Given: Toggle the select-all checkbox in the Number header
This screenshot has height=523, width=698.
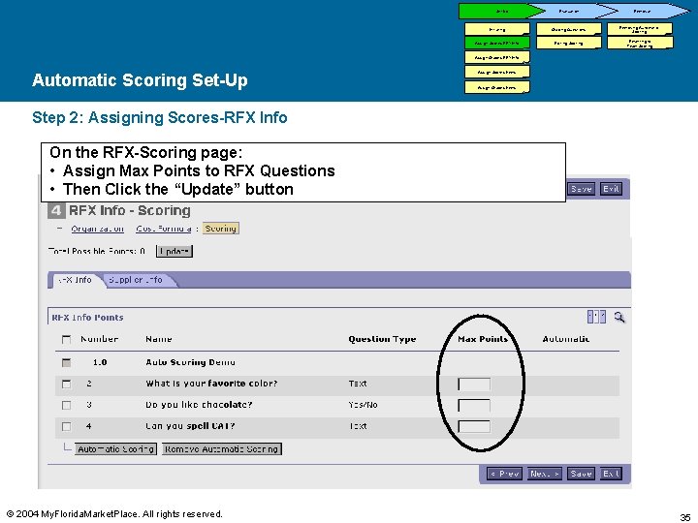Looking at the screenshot, I should pyautogui.click(x=66, y=340).
